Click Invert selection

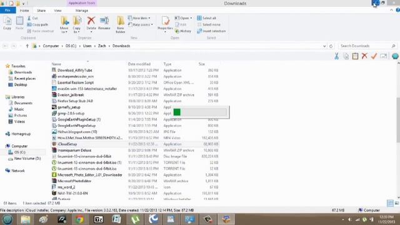pos(211,31)
